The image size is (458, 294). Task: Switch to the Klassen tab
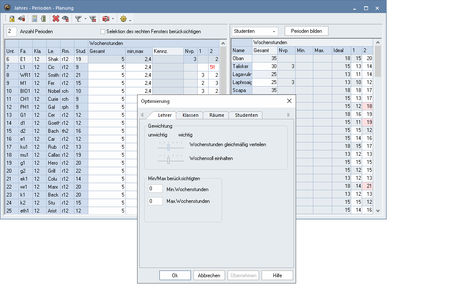191,115
